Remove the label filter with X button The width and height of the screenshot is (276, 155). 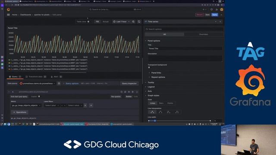point(85,105)
